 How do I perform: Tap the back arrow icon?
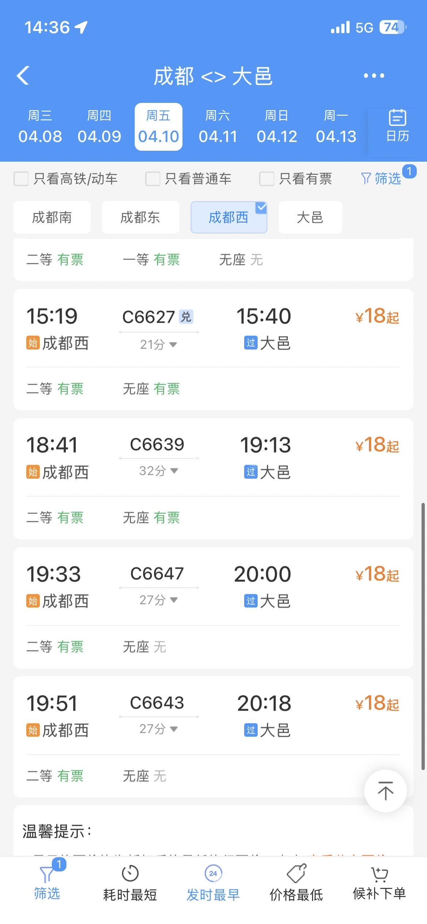point(23,76)
